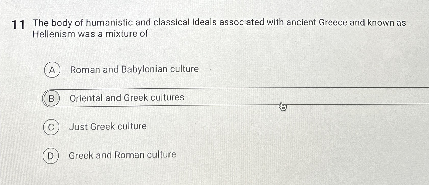Click the letter B inside its circle

pos(51,98)
